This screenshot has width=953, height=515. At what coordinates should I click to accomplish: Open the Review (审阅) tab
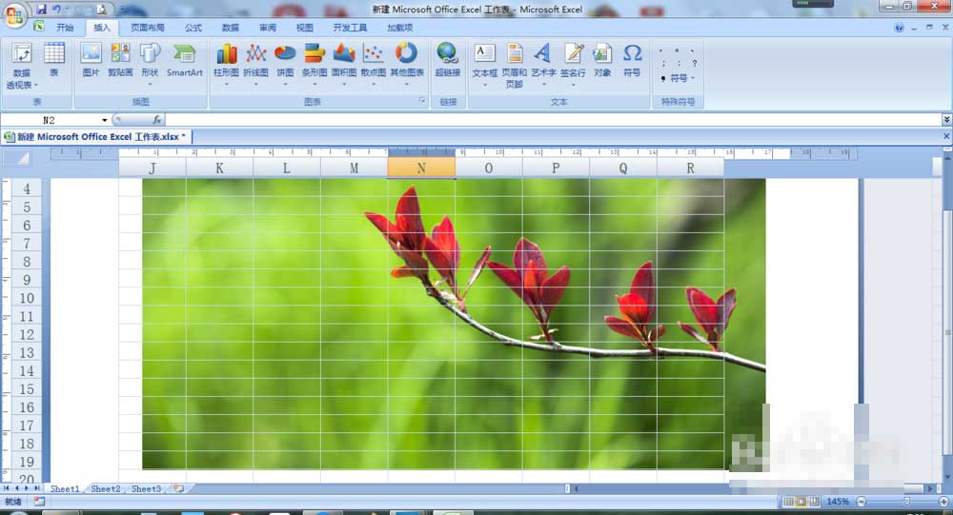[x=268, y=28]
